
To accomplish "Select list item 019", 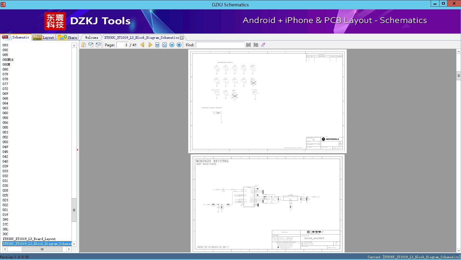I will point(5,215).
